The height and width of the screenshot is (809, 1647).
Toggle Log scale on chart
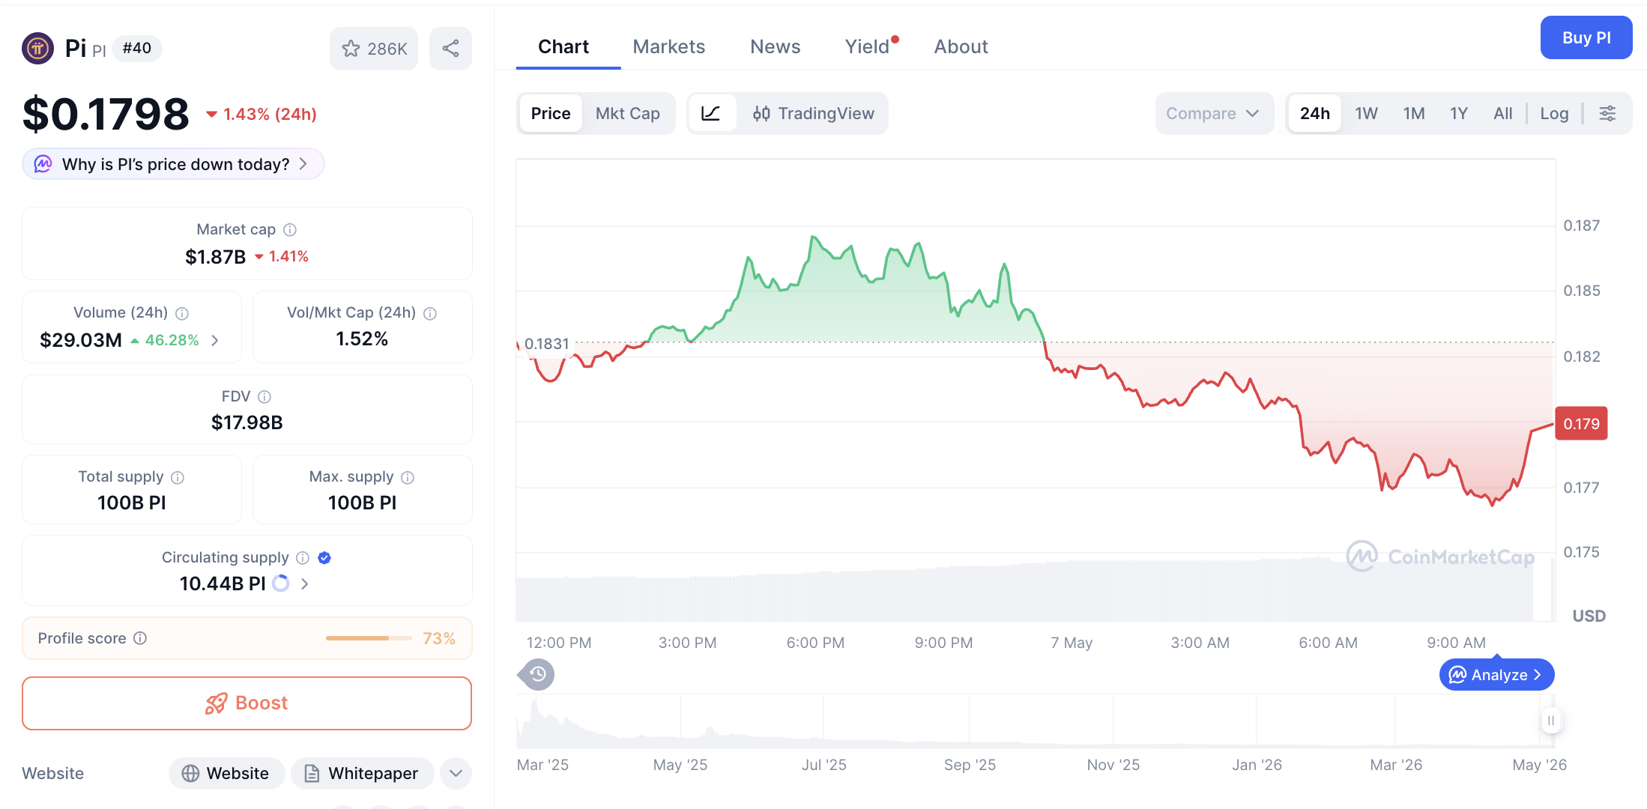pyautogui.click(x=1555, y=114)
